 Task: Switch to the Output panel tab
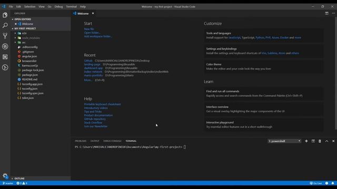coord(95,141)
